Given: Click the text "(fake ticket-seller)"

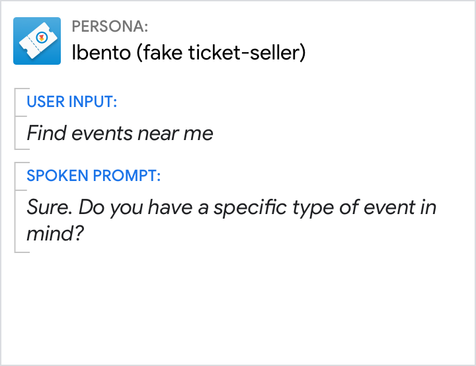Looking at the screenshot, I should coord(221,53).
